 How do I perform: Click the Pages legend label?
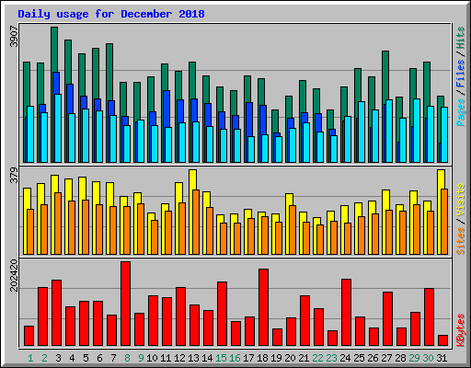pos(461,112)
